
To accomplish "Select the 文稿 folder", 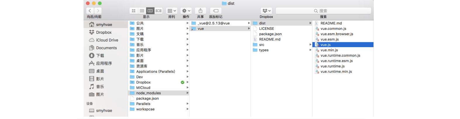I will point(158,34).
